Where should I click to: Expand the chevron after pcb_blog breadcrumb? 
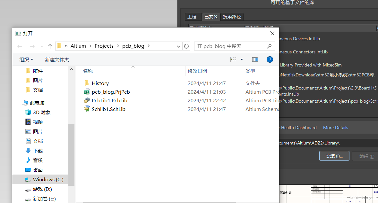pos(149,46)
